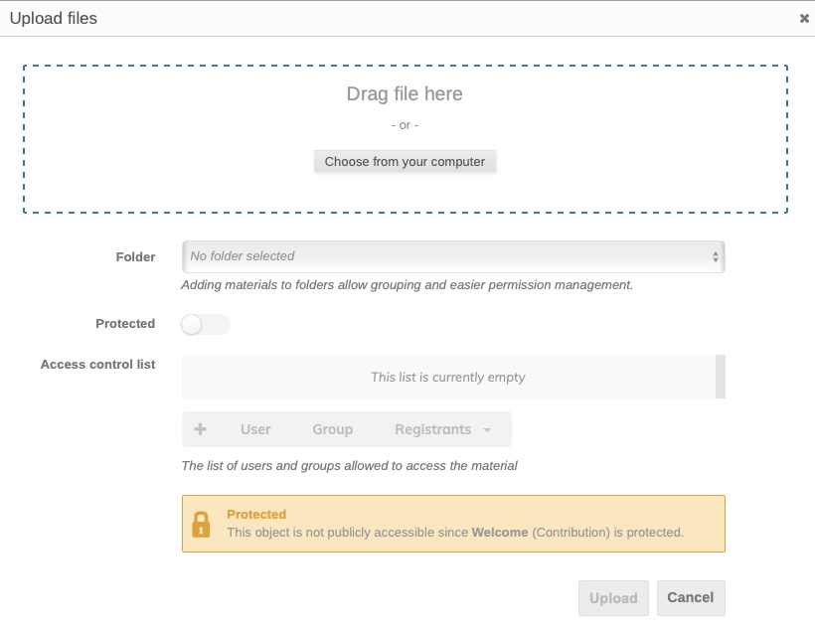This screenshot has height=636, width=815.
Task: Close the Upload files dialog
Action: pos(803,18)
